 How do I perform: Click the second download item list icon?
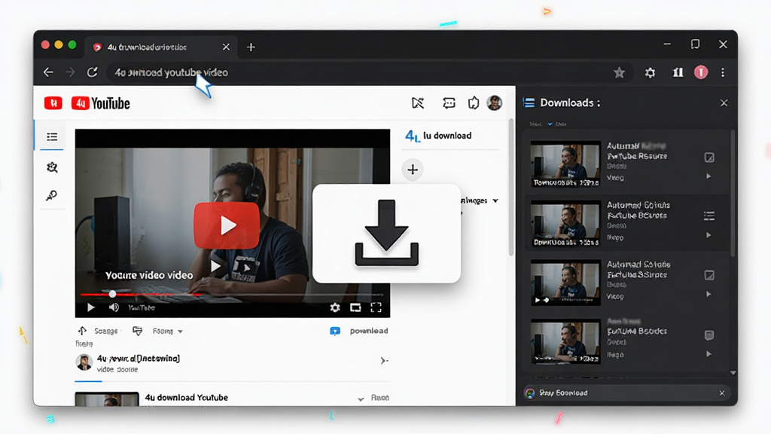(709, 215)
